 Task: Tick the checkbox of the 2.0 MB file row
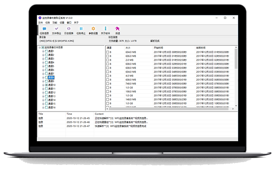click(108, 60)
